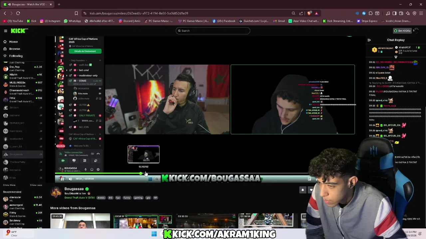Reload the browser page
Image resolution: width=426 pixels, height=239 pixels.
18,13
